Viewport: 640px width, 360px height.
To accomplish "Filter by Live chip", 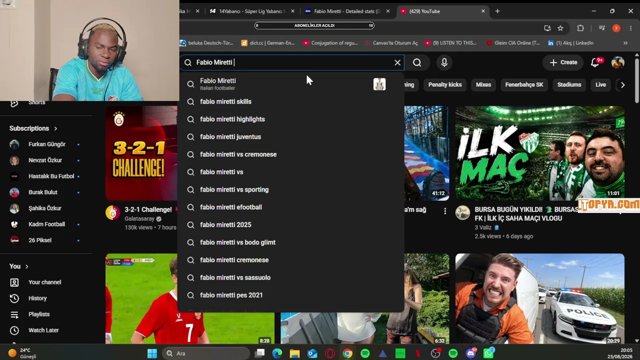I will tap(601, 84).
